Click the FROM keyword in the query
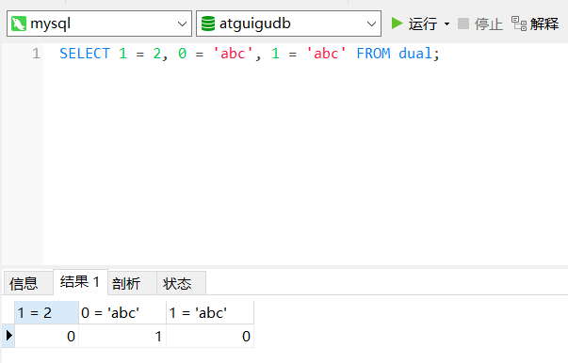This screenshot has width=568, height=363. pos(373,54)
